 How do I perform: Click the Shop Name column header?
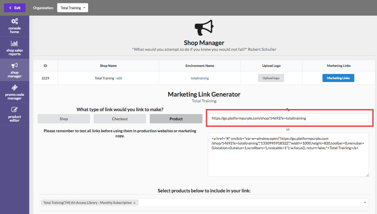[x=108, y=66]
